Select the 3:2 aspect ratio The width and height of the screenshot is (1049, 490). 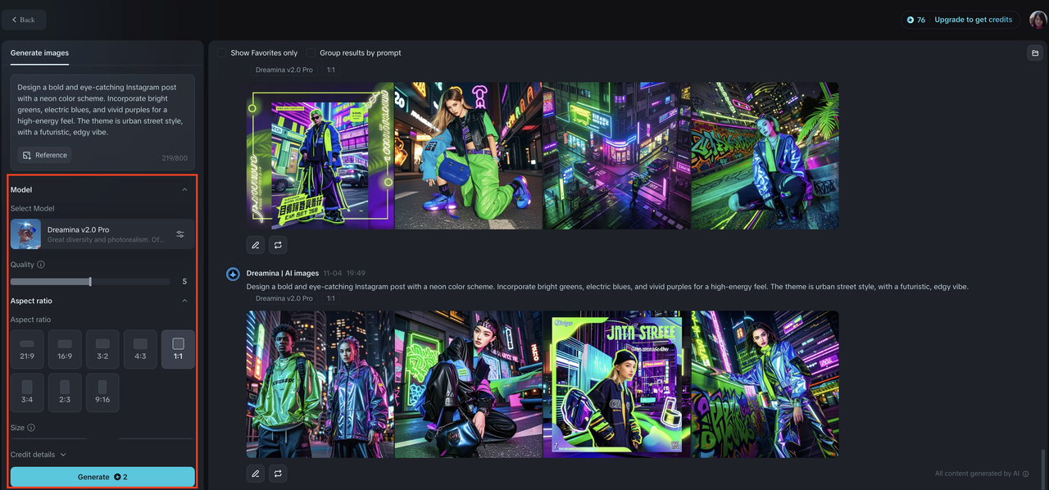click(102, 349)
